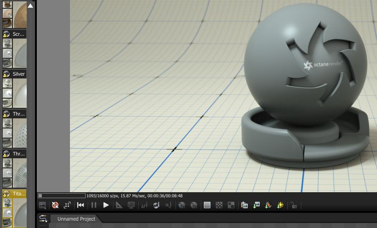This screenshot has height=228, width=377.
Task: Select the highlighted Tita... material header
Action: click(14, 194)
